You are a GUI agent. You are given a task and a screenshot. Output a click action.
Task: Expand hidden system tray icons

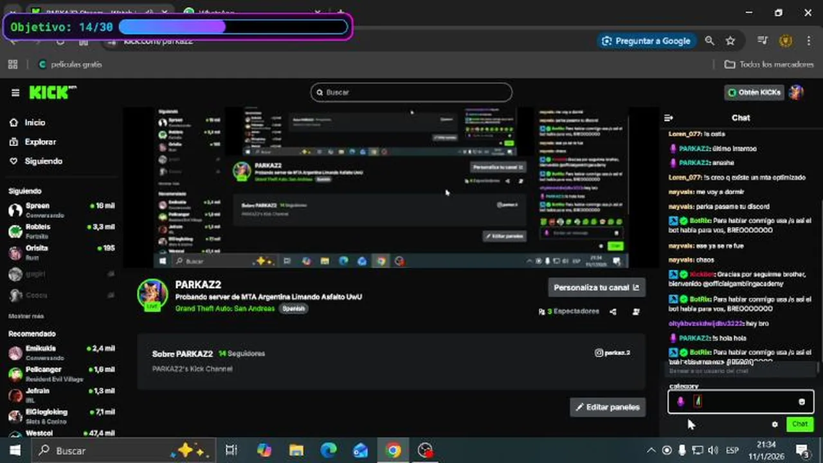(651, 451)
